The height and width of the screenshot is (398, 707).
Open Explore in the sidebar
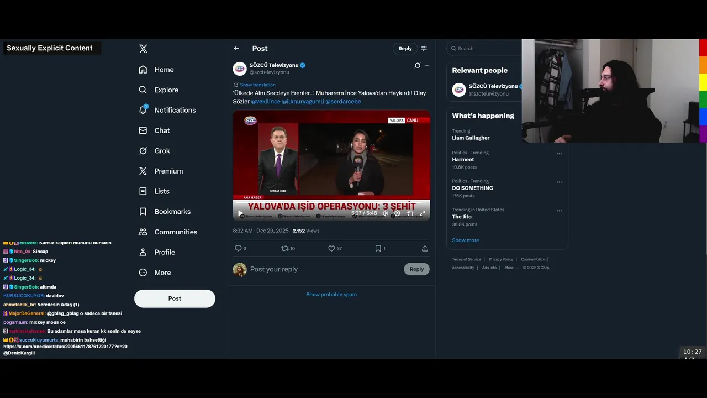tap(159, 90)
